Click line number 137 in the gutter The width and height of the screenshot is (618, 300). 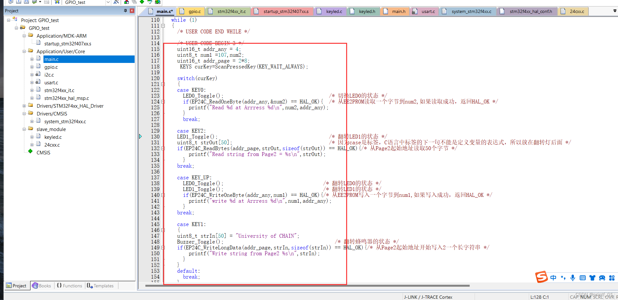pyautogui.click(x=155, y=177)
